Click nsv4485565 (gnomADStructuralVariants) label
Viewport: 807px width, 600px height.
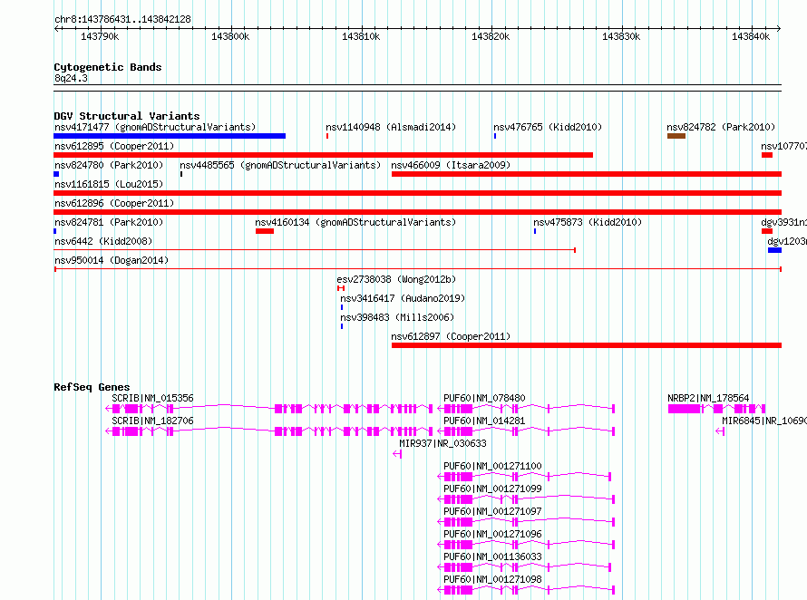280,165
